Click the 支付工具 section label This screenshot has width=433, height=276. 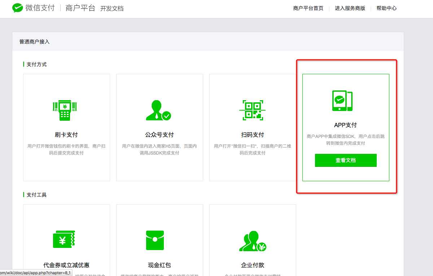(36, 195)
